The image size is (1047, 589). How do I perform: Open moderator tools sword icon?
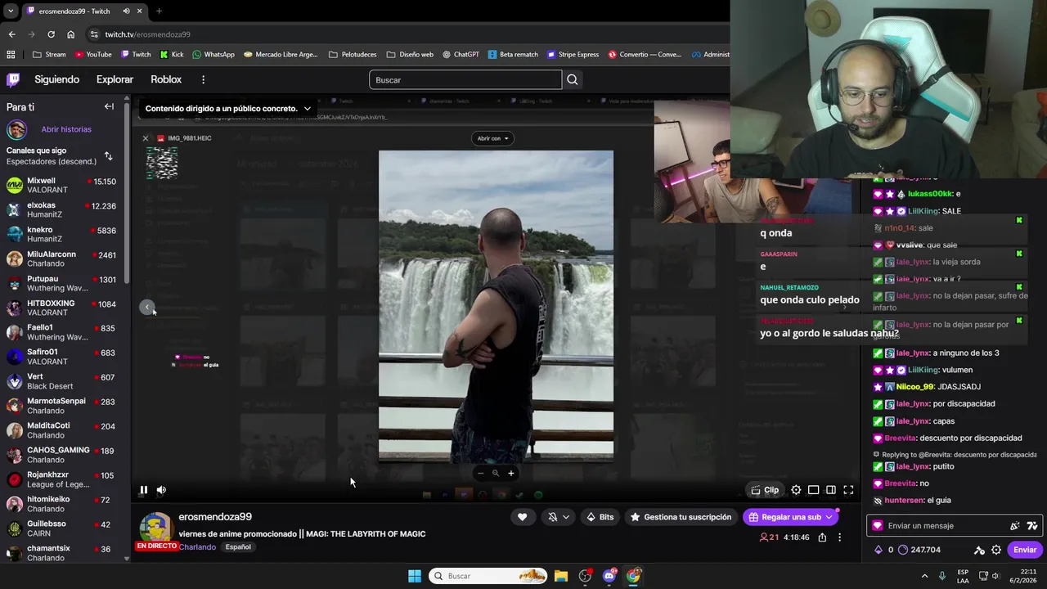(x=979, y=550)
